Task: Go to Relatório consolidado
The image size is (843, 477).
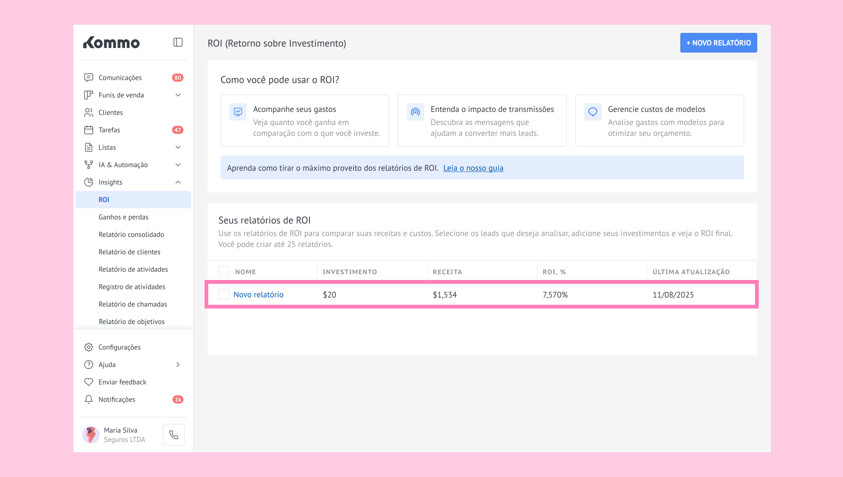Action: (131, 234)
